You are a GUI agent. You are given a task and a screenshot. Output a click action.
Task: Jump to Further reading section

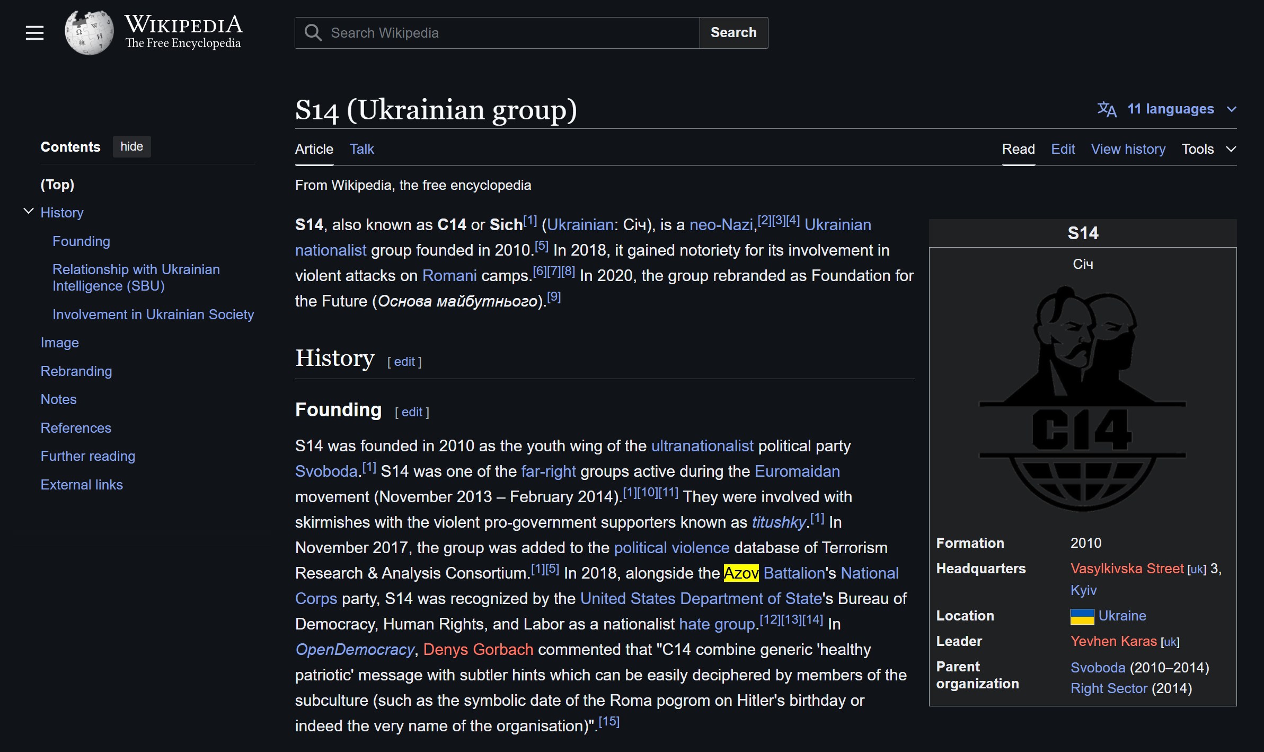(87, 456)
